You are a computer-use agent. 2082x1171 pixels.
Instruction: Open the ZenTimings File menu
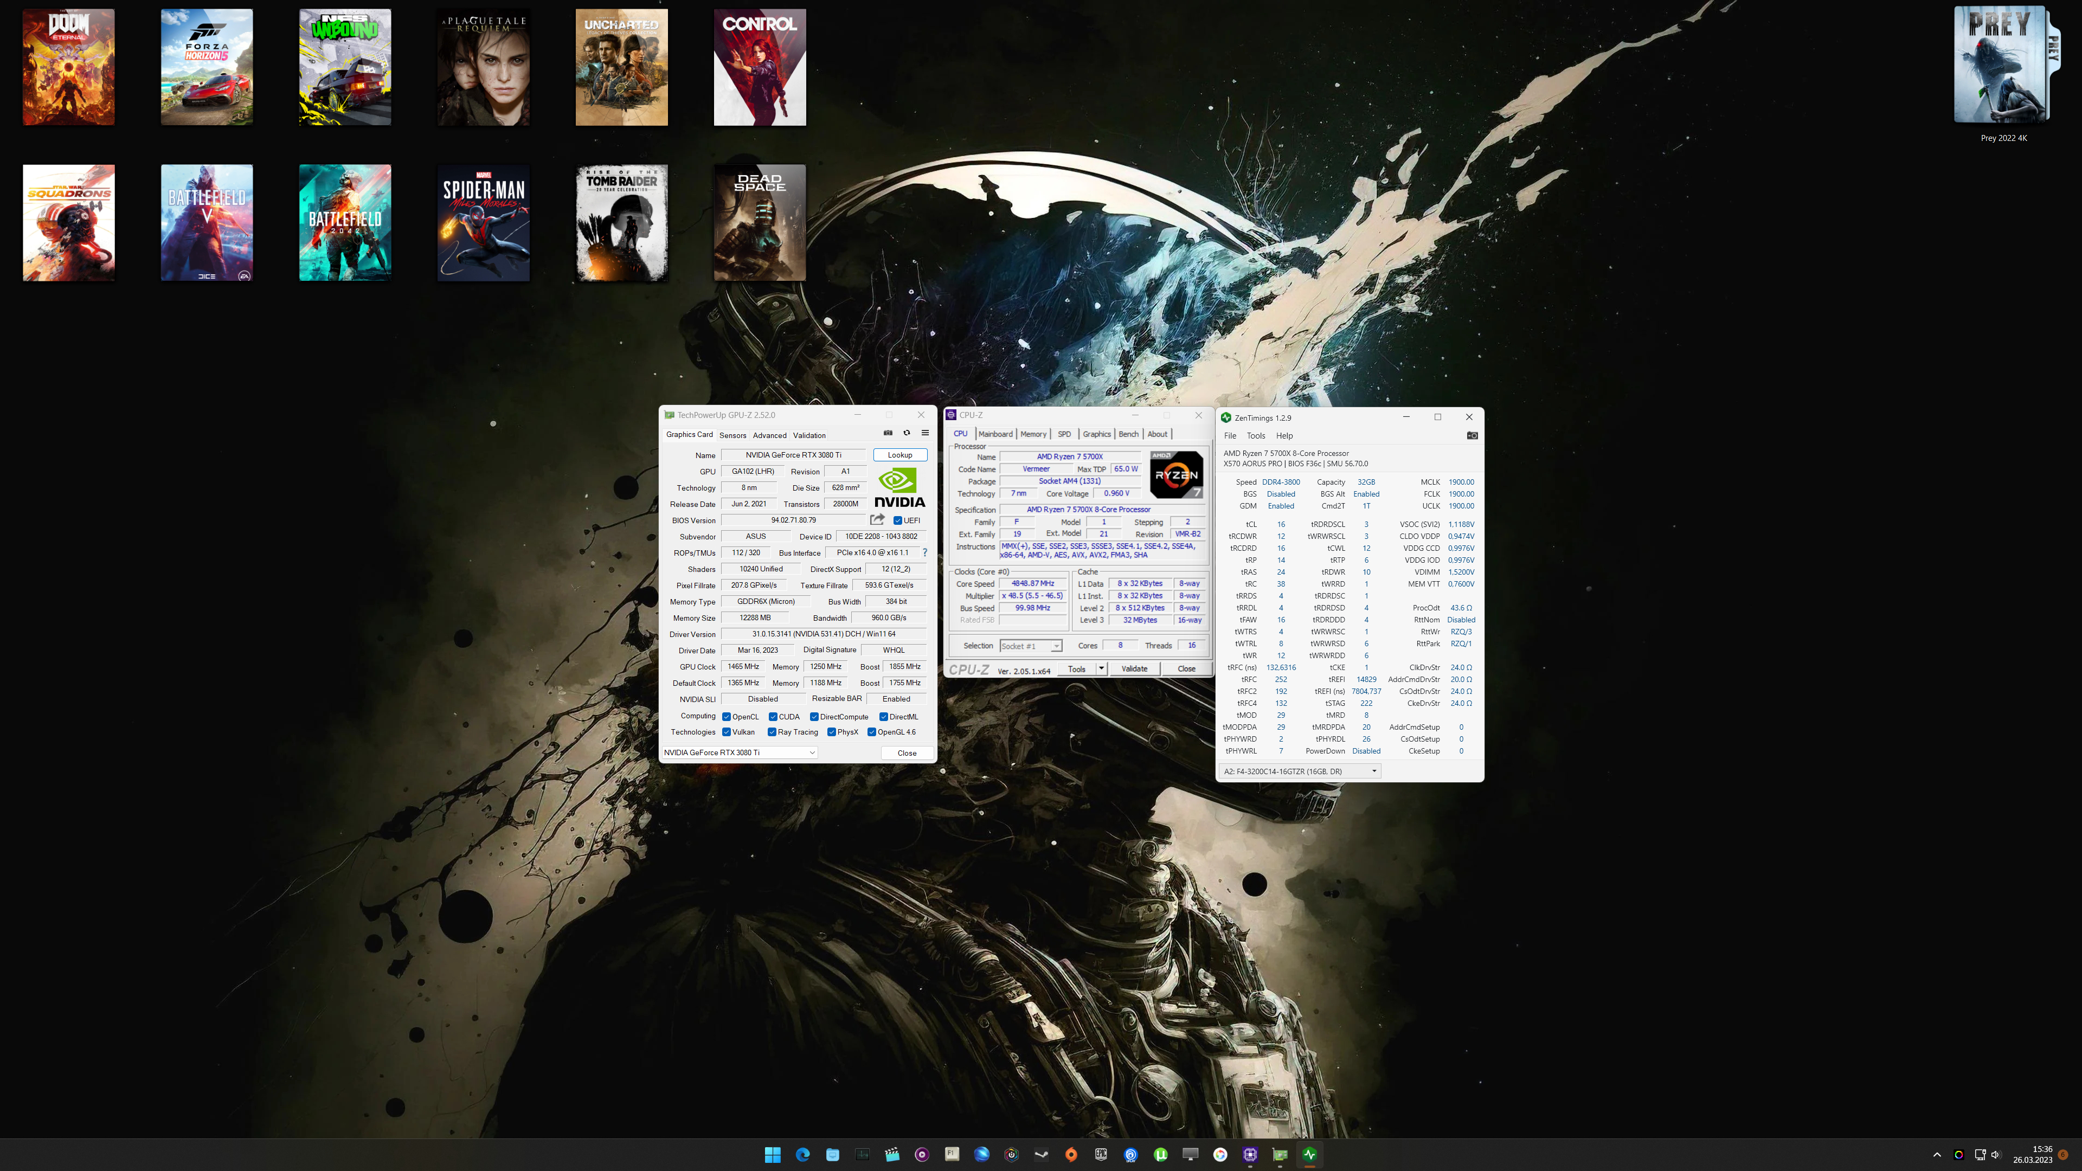(x=1230, y=435)
